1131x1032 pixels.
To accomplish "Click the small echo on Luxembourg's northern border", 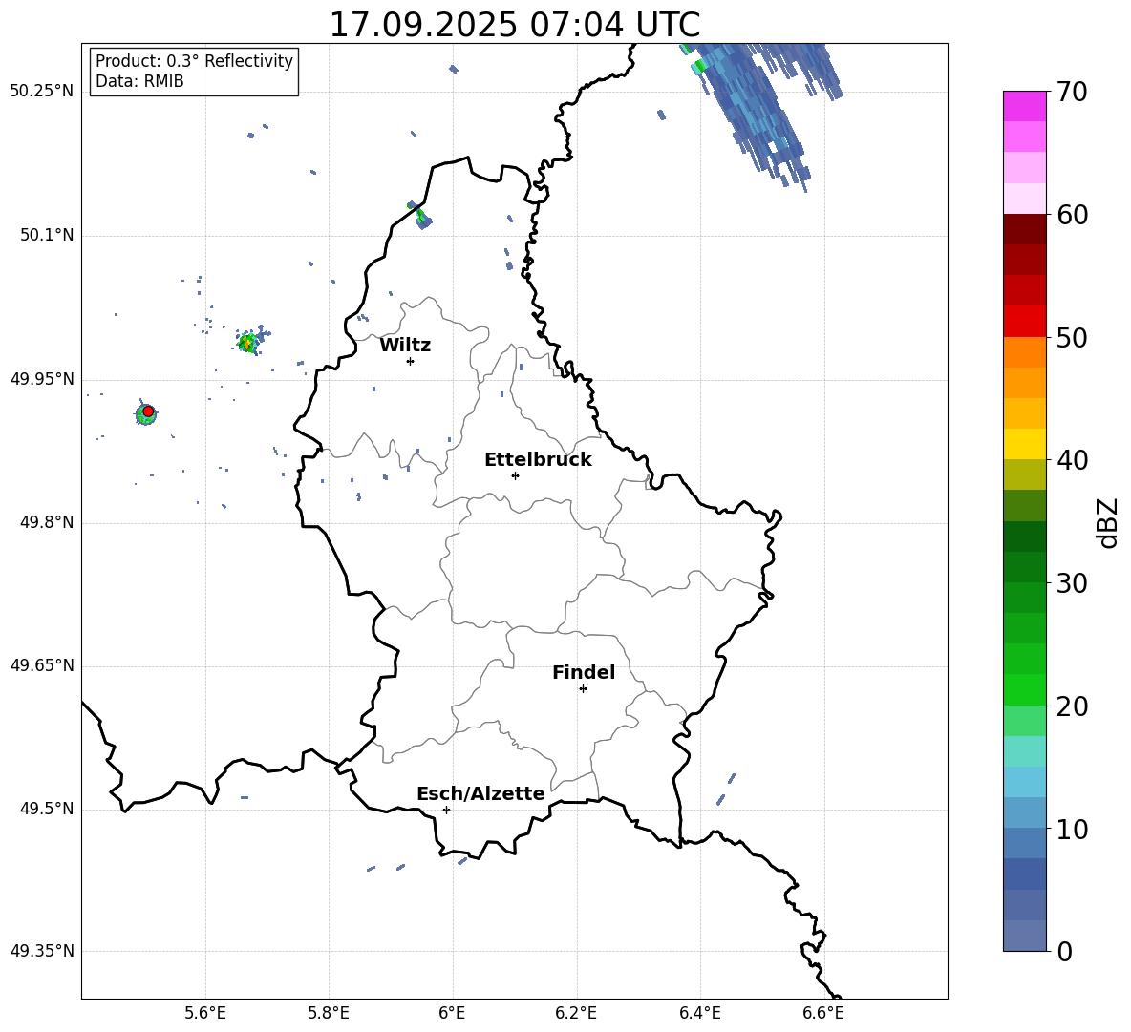I will click(x=420, y=216).
